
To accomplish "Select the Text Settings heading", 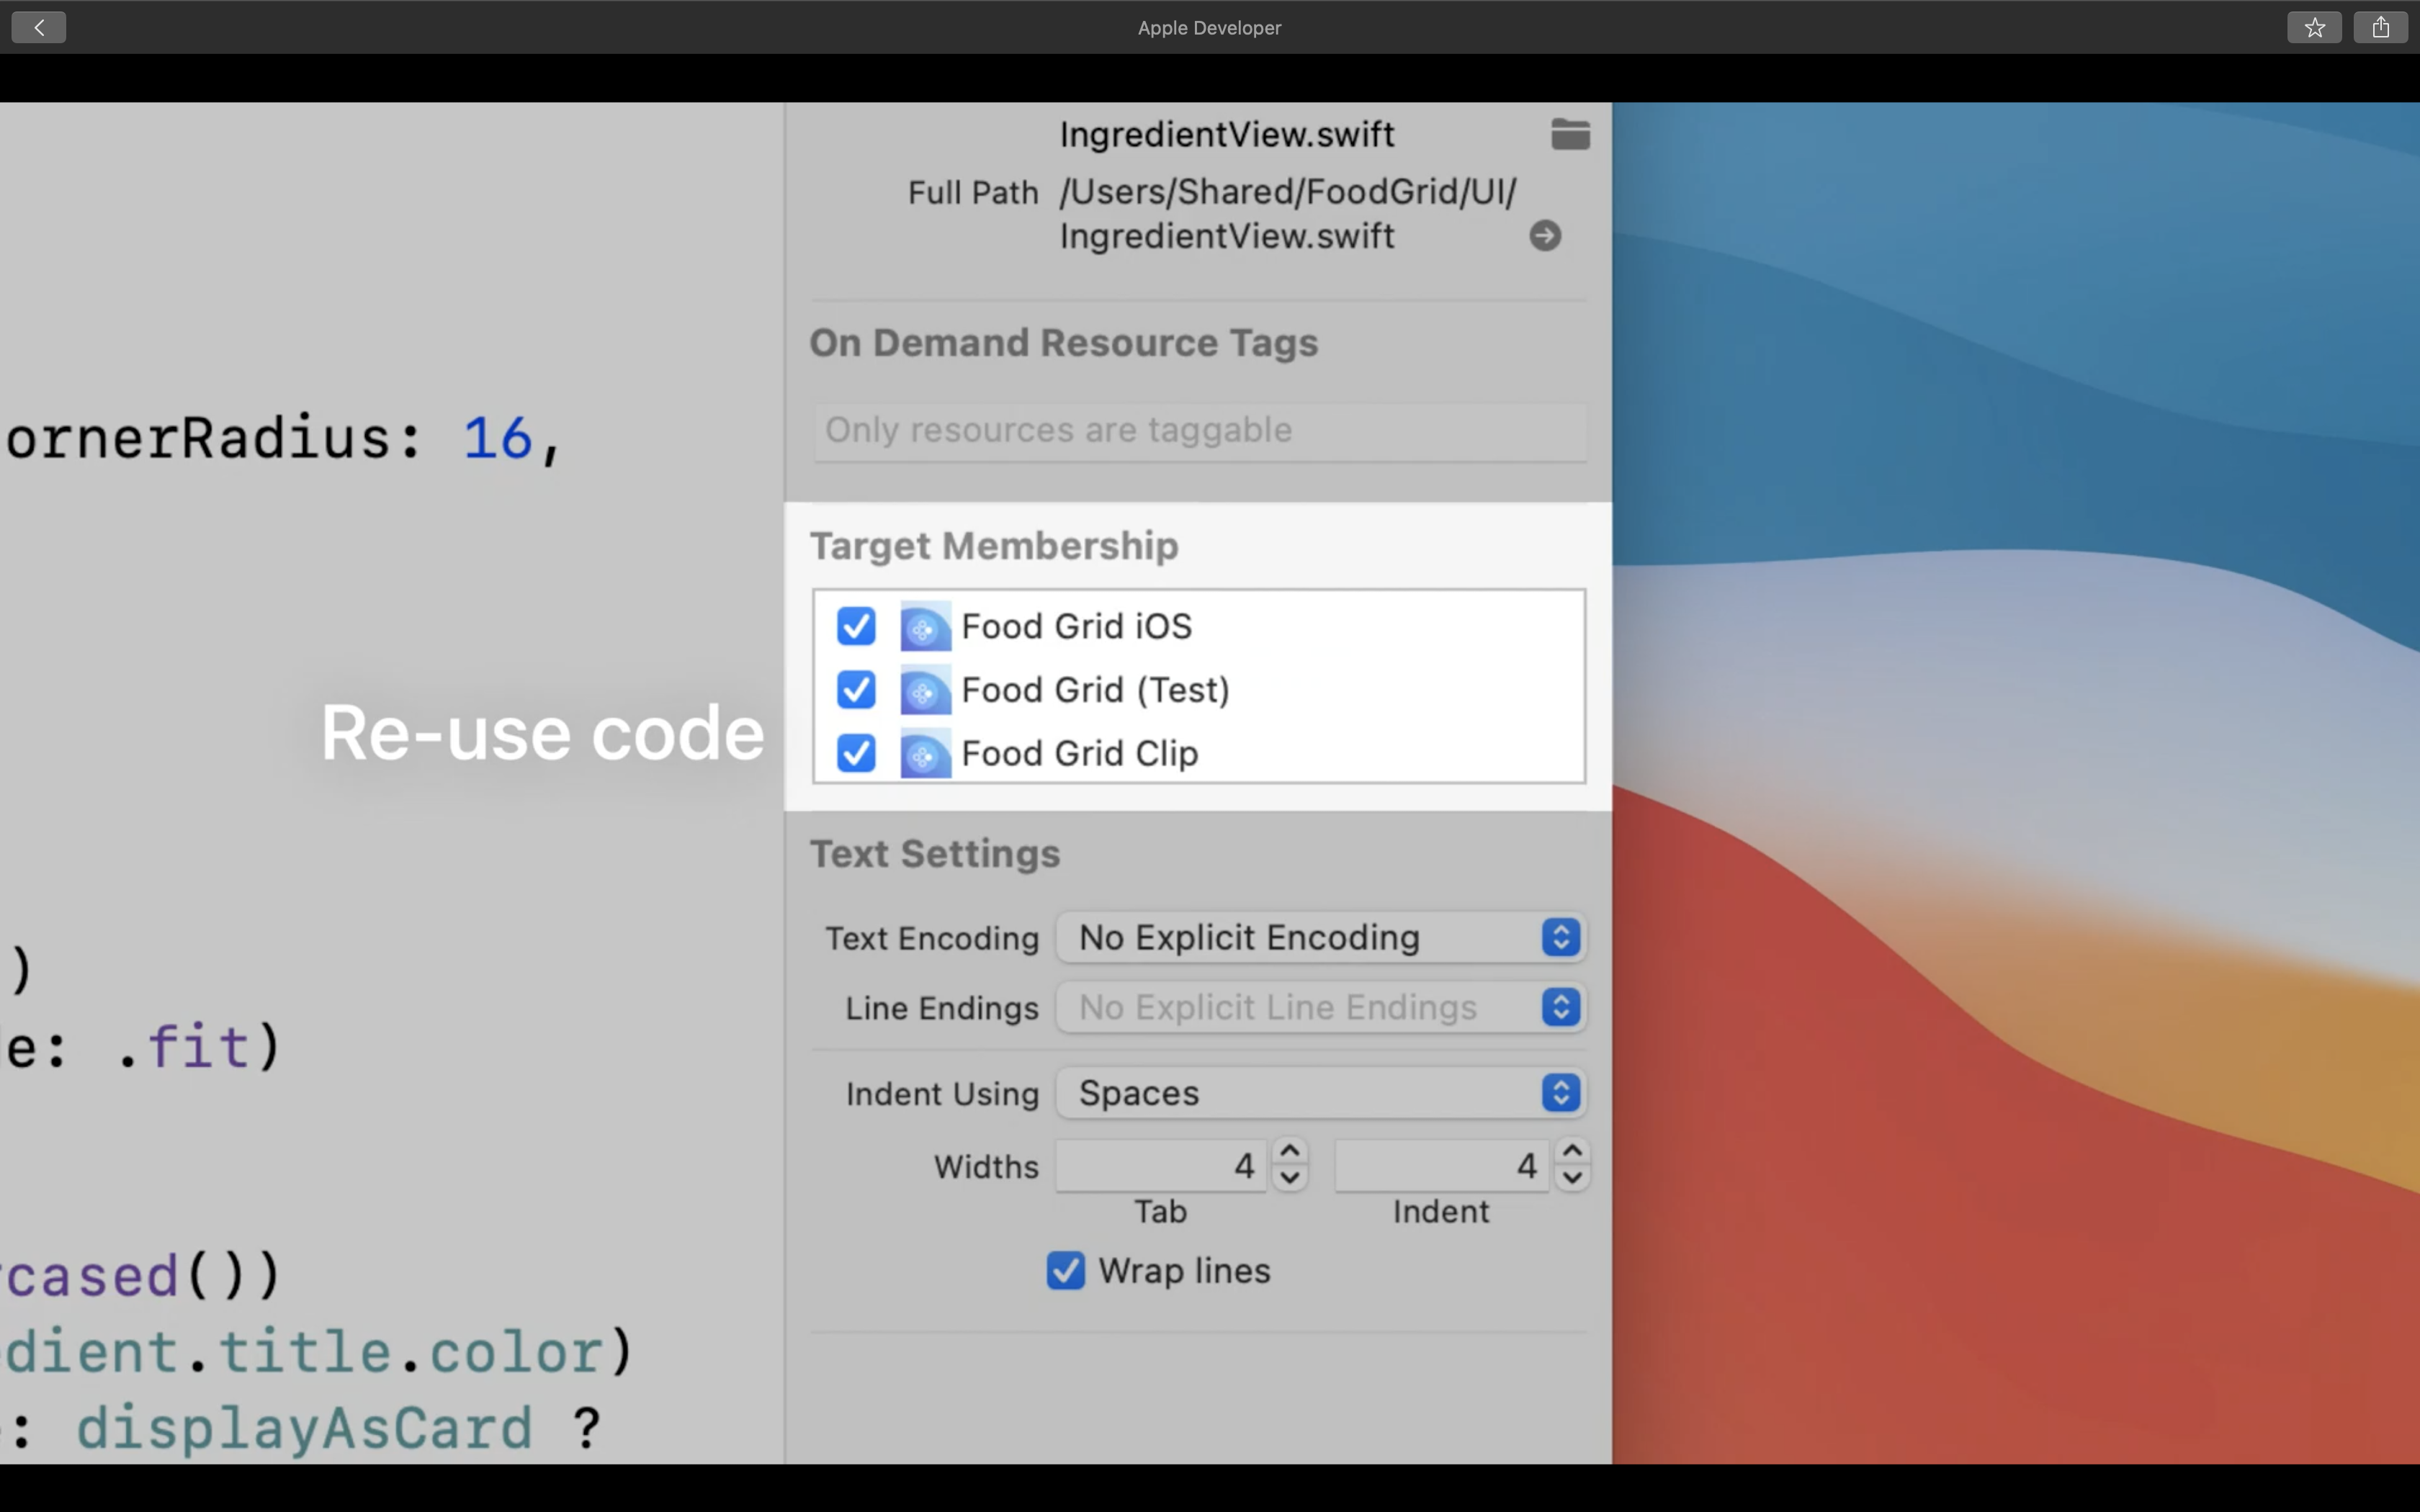I will [x=935, y=854].
